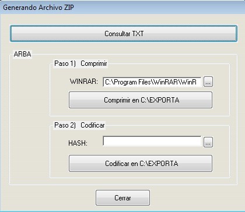Close the dialog with Cerrar button
The width and height of the screenshot is (245, 212).
tap(123, 197)
